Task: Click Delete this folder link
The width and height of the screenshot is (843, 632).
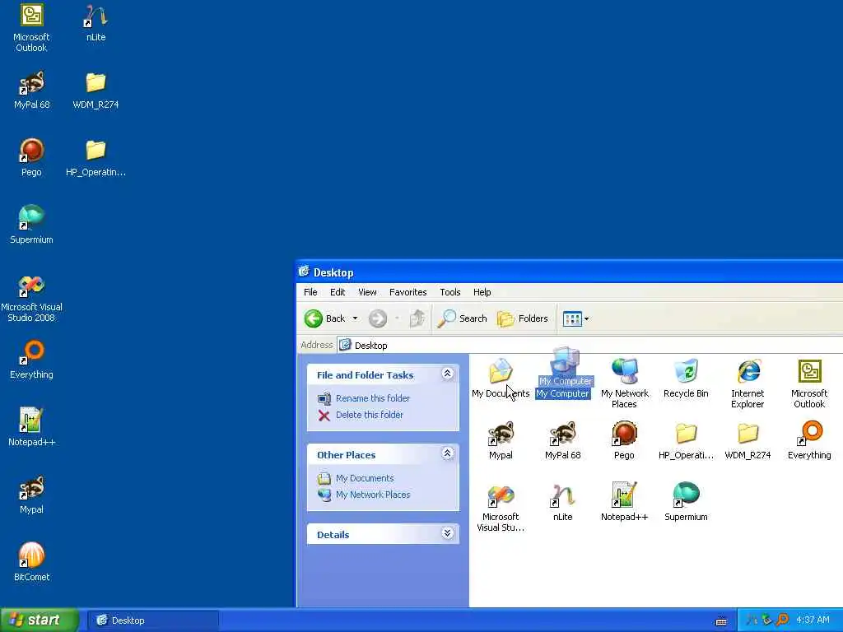Action: 370,415
